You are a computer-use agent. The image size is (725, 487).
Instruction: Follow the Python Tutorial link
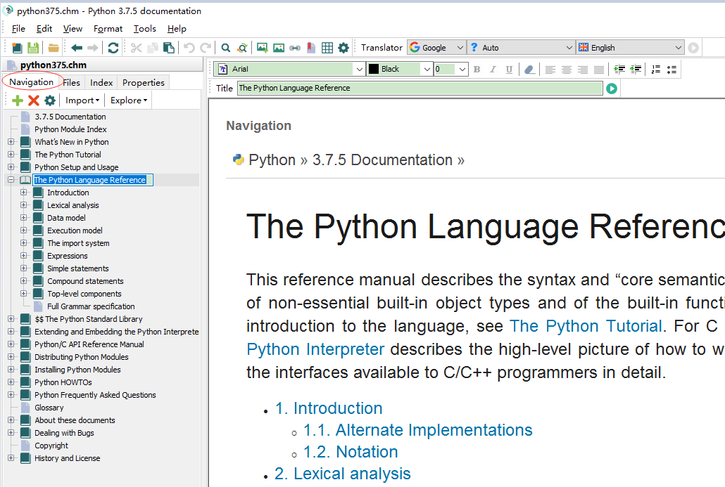point(586,326)
